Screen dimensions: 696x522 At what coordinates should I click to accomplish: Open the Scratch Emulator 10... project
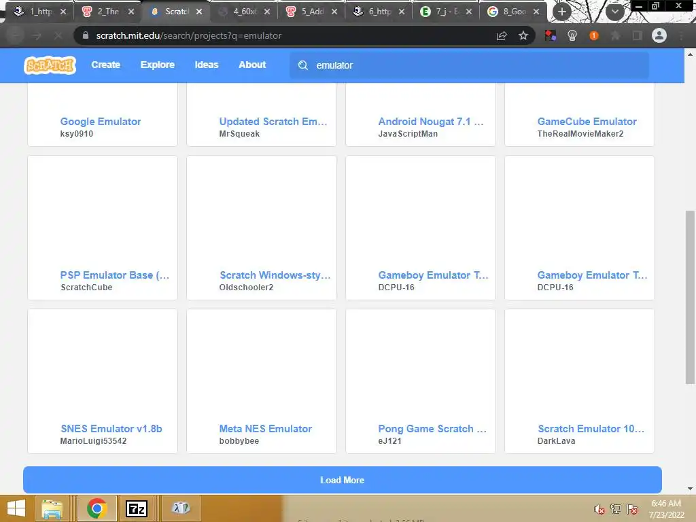pos(591,429)
